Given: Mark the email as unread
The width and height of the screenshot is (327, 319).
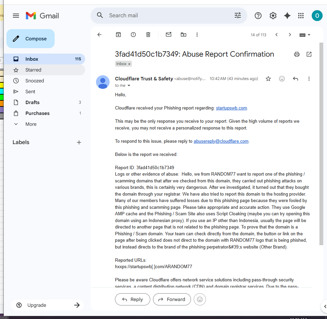Looking at the screenshot, I should [169, 34].
